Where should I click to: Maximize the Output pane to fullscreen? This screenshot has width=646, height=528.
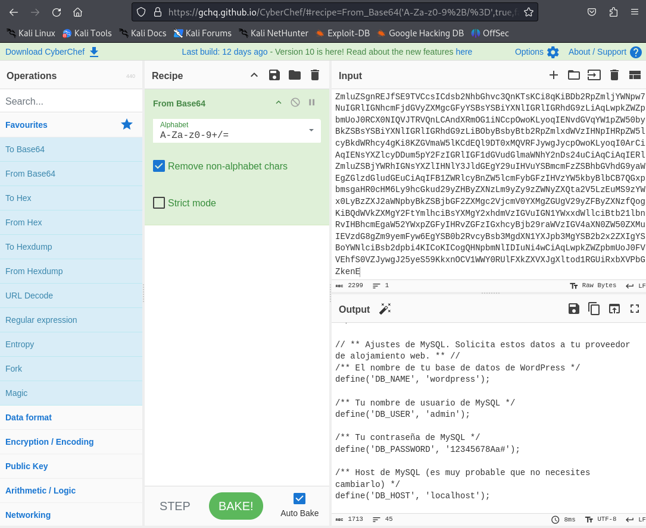tap(634, 309)
